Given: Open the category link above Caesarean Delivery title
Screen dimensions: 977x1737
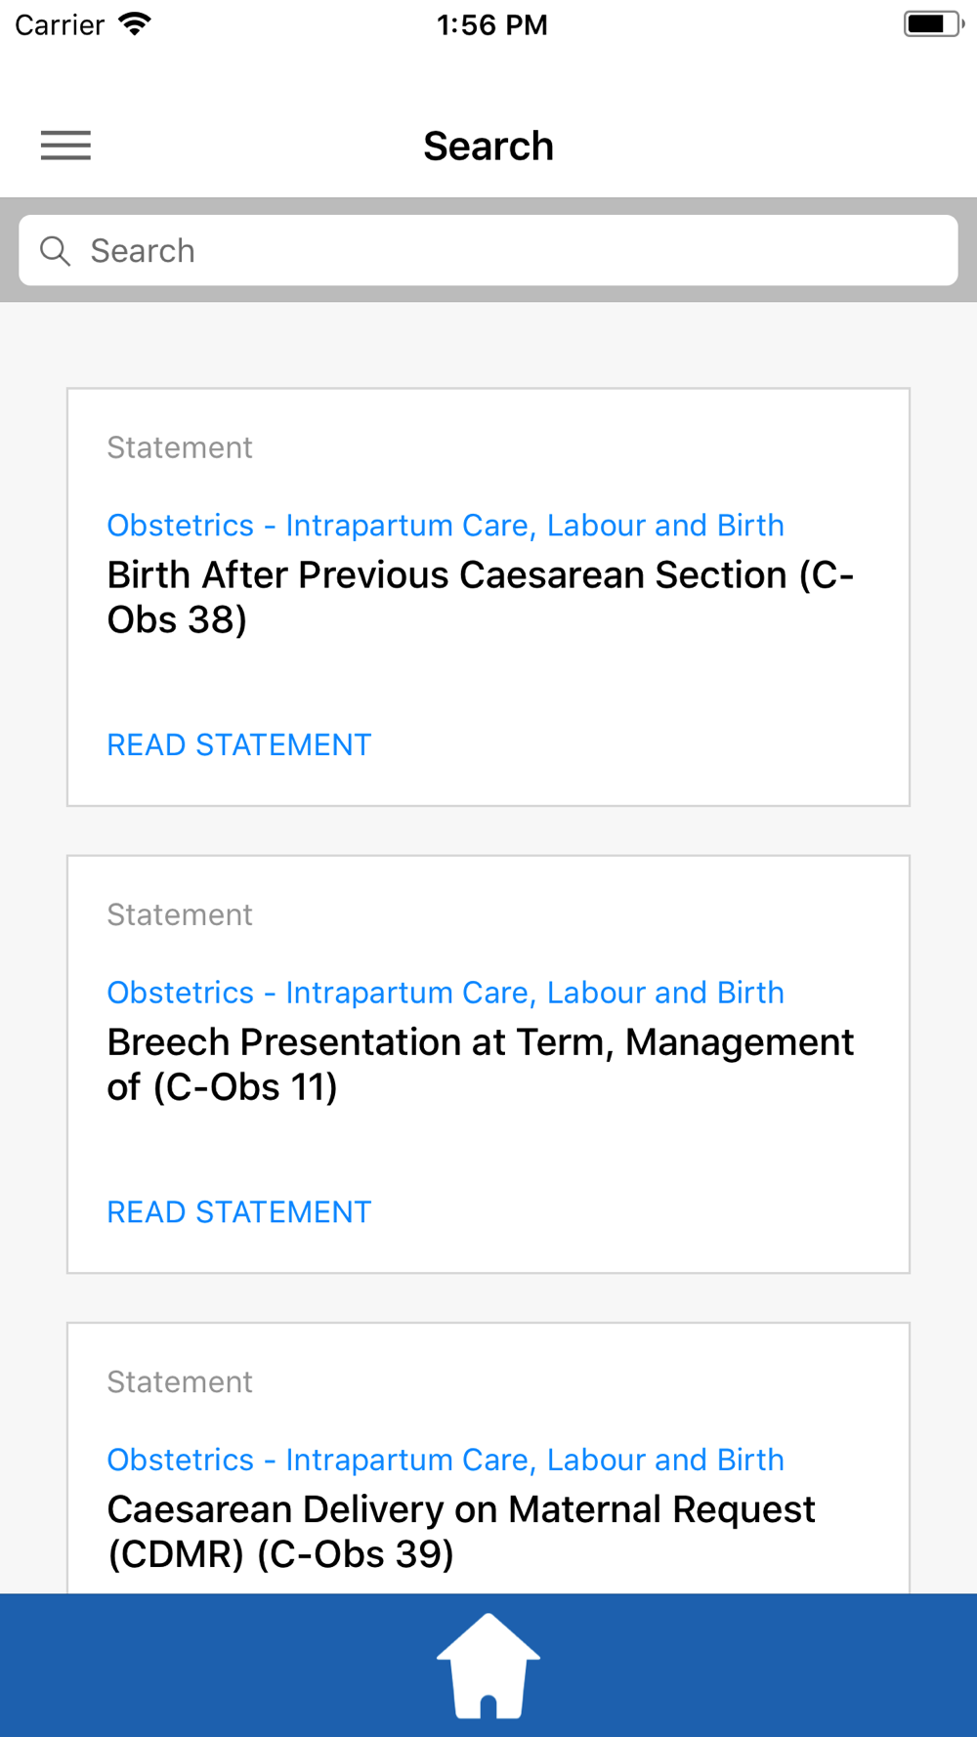Looking at the screenshot, I should 446,1460.
